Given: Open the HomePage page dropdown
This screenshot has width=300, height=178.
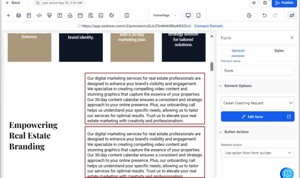Looking at the screenshot, I should [x=165, y=15].
